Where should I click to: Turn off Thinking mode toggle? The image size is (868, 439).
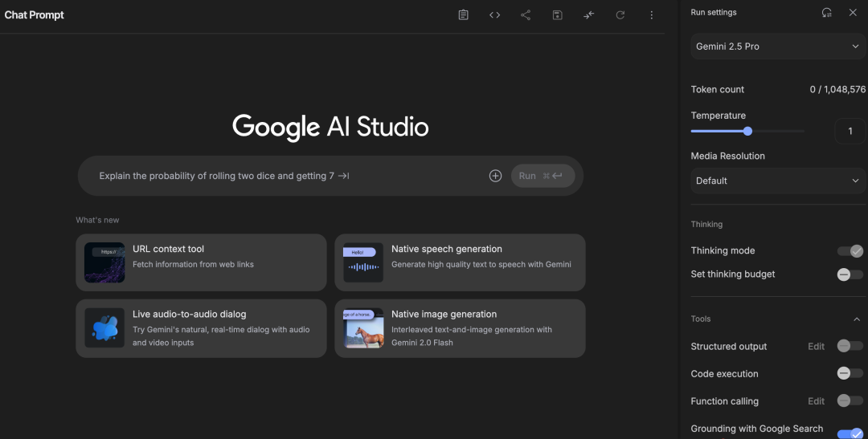coord(850,251)
